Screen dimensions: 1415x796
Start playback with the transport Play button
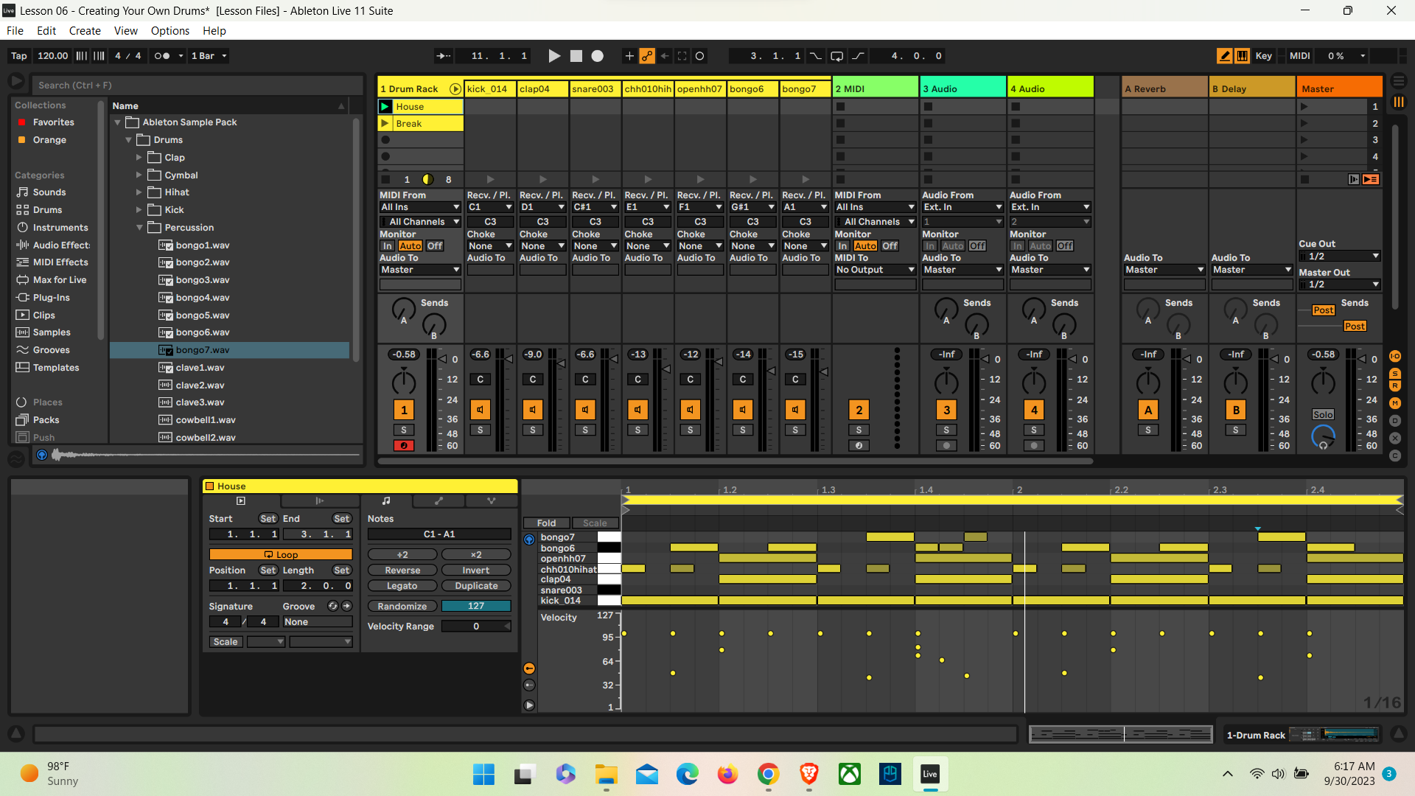click(554, 56)
